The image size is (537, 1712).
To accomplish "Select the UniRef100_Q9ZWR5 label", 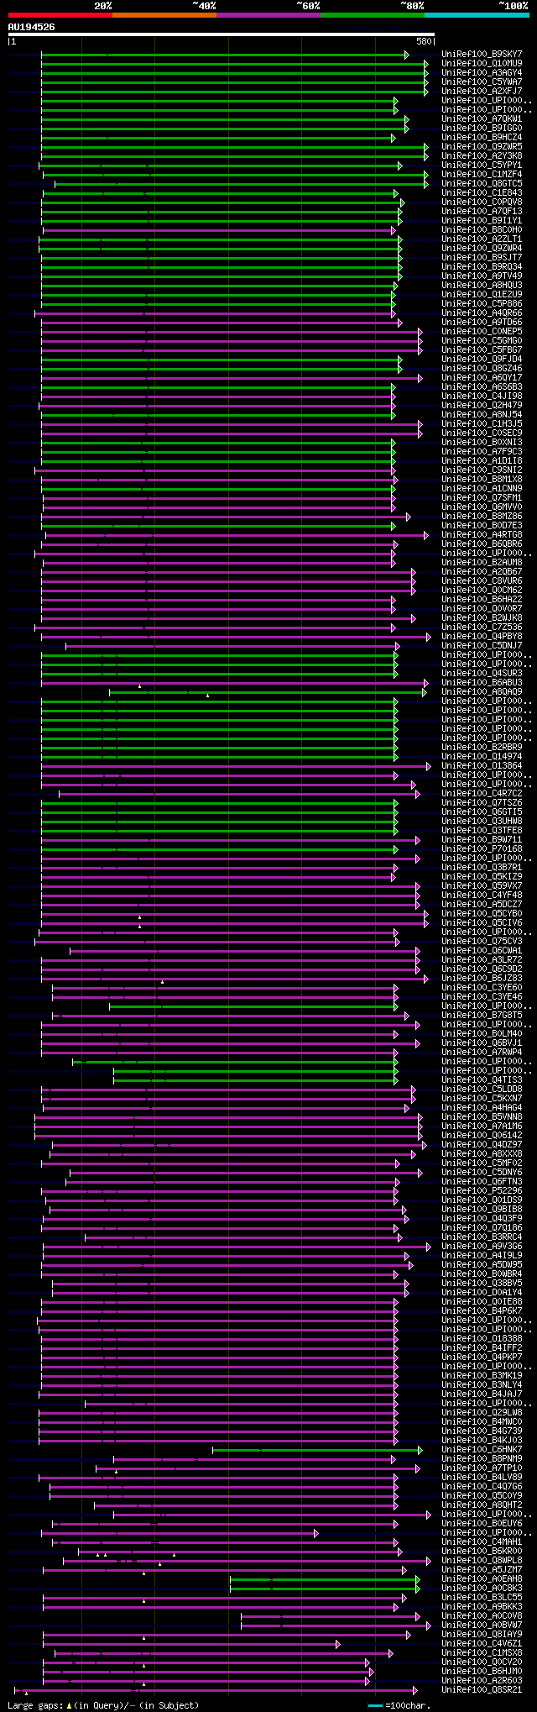I will coord(482,146).
